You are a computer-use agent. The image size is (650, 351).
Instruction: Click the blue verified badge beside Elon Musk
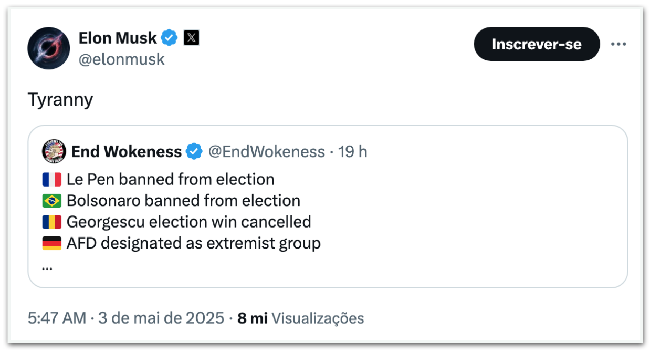click(x=169, y=38)
